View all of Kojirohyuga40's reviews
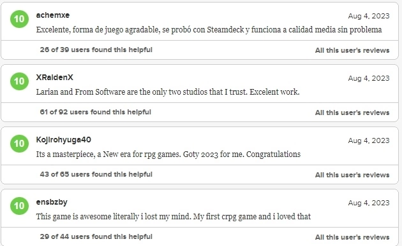Image resolution: width=402 pixels, height=246 pixels. [352, 175]
